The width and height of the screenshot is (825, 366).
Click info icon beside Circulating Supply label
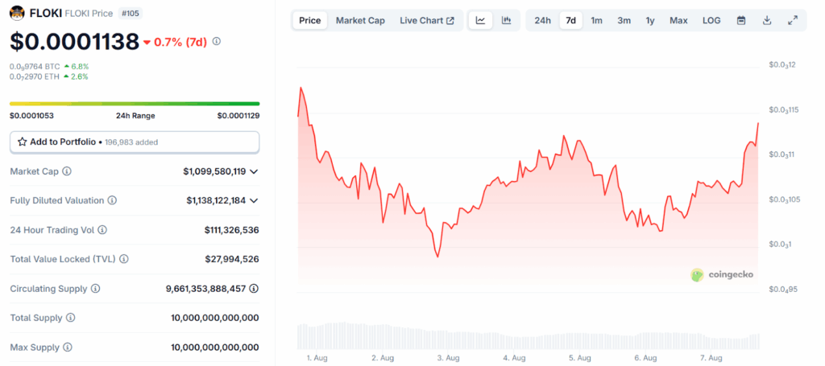[x=95, y=288]
